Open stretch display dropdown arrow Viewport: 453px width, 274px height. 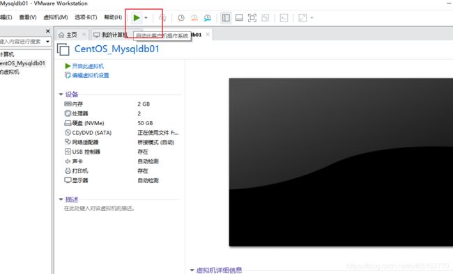coord(312,18)
